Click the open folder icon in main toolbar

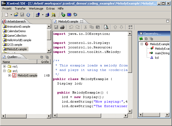(x=16, y=15)
